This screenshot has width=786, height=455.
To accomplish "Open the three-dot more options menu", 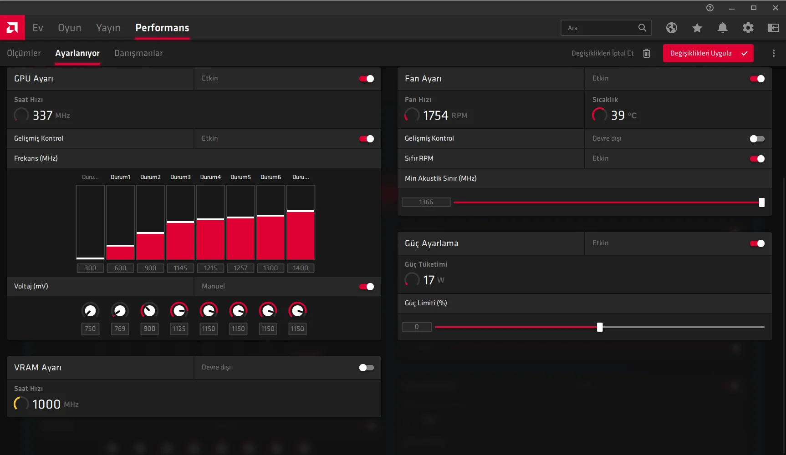I will [x=773, y=53].
